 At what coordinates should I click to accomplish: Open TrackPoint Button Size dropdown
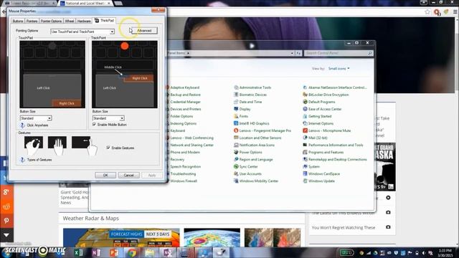click(108, 118)
